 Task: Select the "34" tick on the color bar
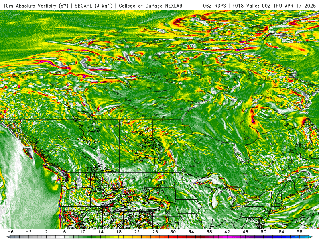click(x=191, y=232)
